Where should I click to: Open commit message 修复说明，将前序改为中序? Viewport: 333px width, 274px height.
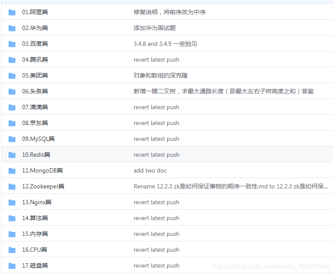(169, 12)
